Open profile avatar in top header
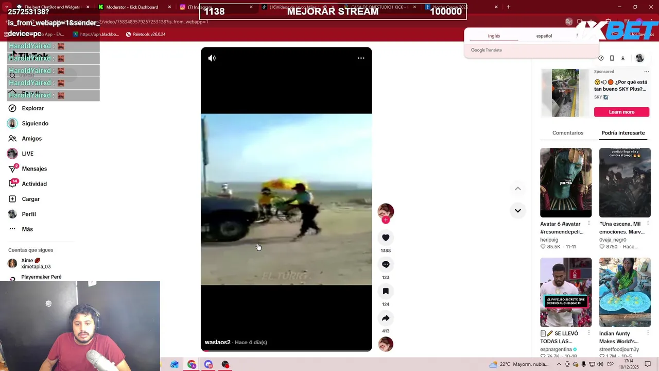The height and width of the screenshot is (371, 659). 639,58
